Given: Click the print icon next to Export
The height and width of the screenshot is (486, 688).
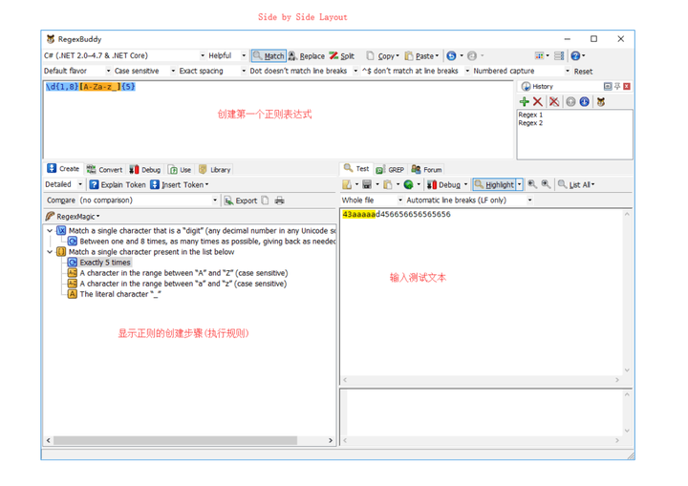Looking at the screenshot, I should pyautogui.click(x=279, y=201).
